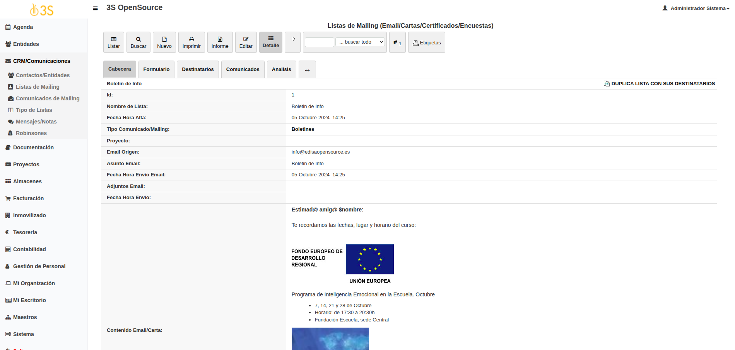Open Etiquetas labels button
This screenshot has width=735, height=350.
(426, 42)
